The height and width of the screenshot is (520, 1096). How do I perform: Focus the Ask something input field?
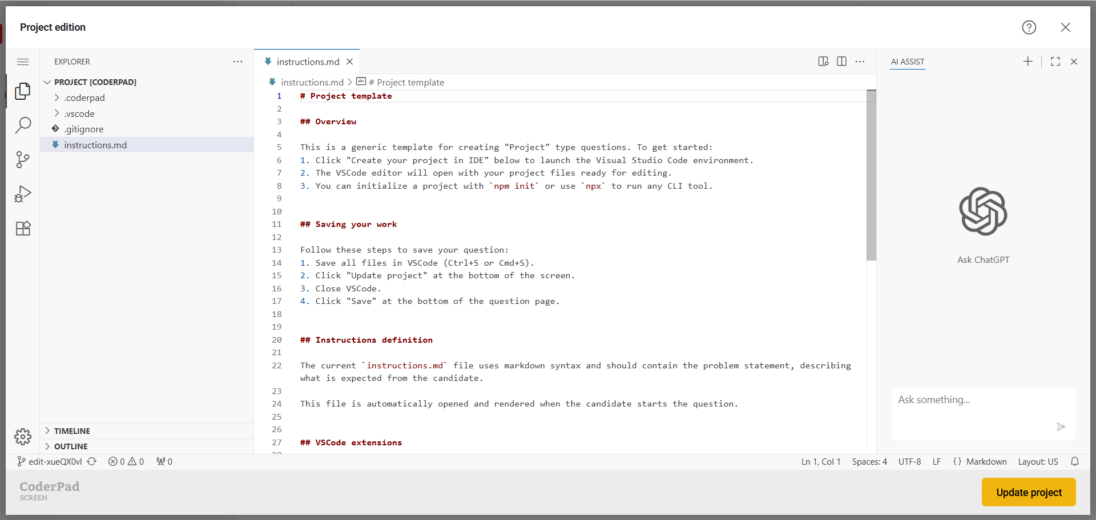click(976, 400)
